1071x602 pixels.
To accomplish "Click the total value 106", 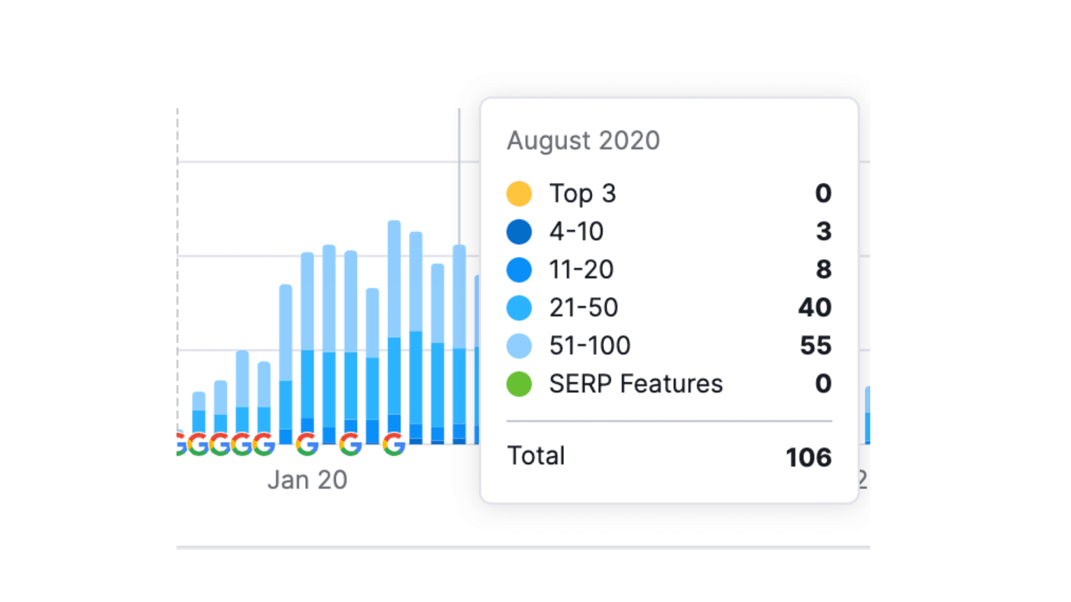I will pos(809,458).
